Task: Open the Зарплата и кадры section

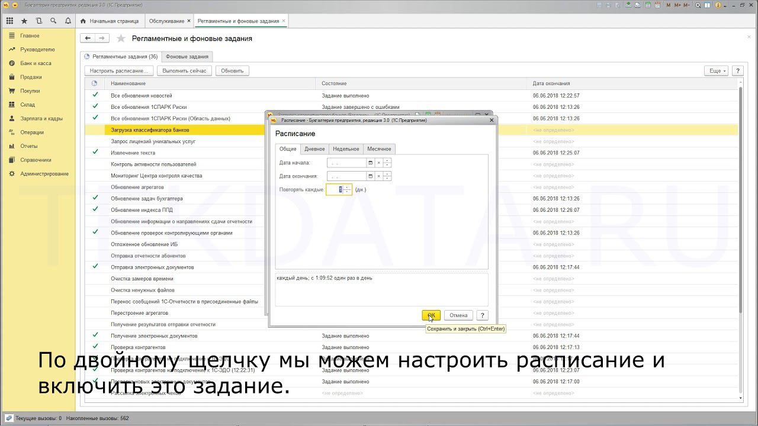Action: pos(41,118)
